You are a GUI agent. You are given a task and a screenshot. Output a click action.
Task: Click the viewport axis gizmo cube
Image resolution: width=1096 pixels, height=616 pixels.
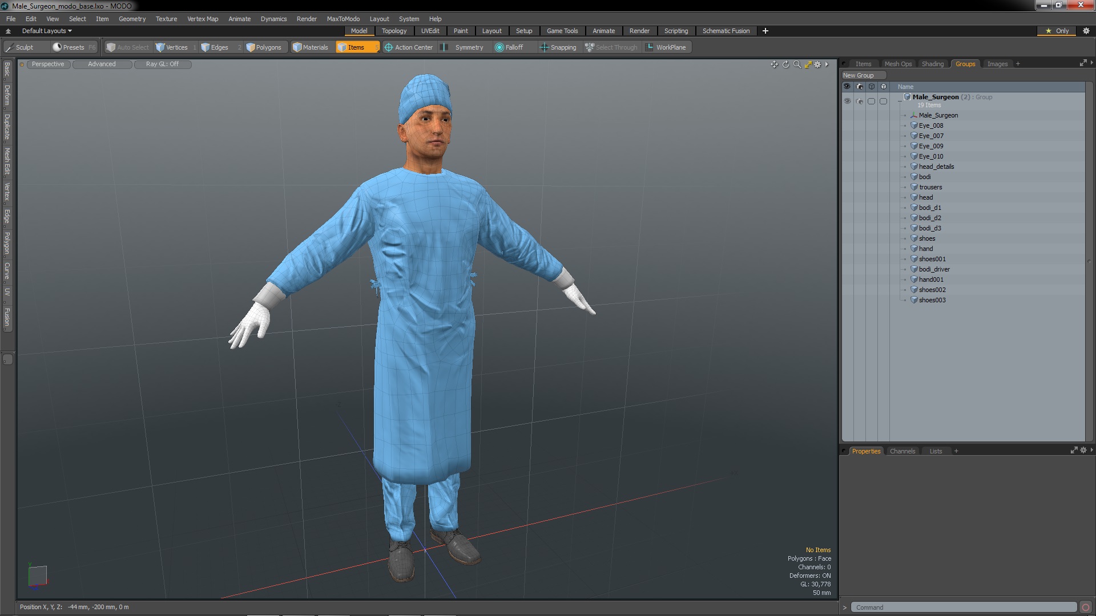click(x=37, y=575)
